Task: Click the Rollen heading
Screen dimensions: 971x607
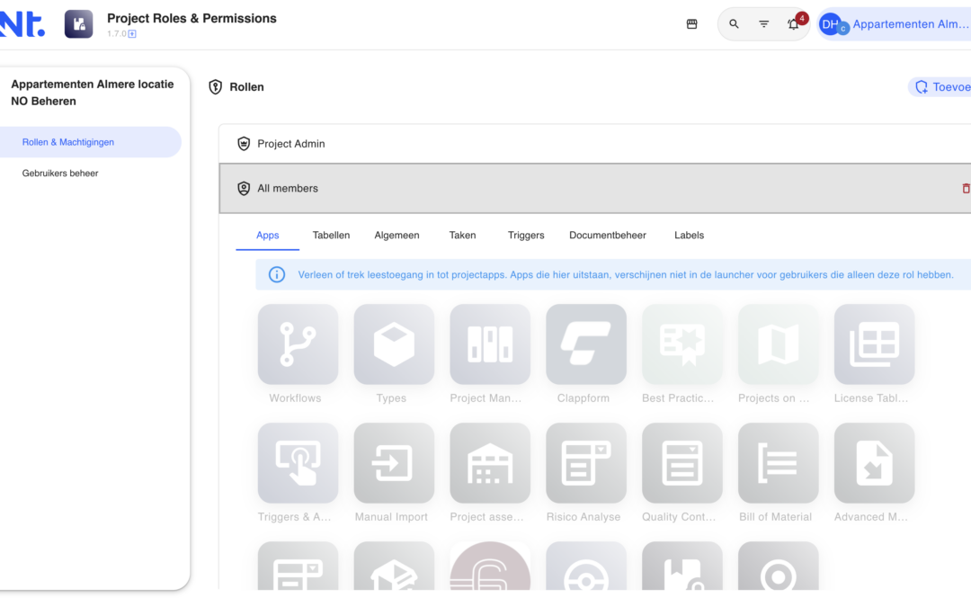Action: click(x=246, y=87)
